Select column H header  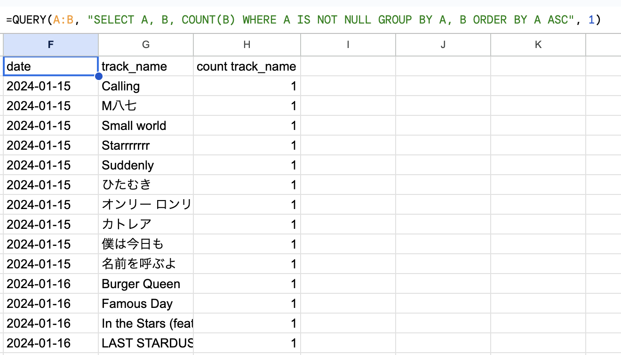pyautogui.click(x=247, y=45)
